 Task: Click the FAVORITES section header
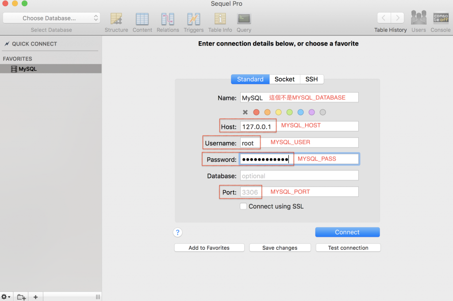(x=18, y=59)
